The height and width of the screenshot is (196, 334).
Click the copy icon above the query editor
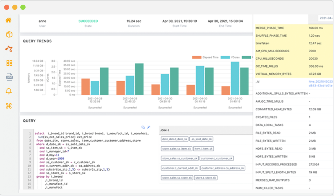[143, 127]
